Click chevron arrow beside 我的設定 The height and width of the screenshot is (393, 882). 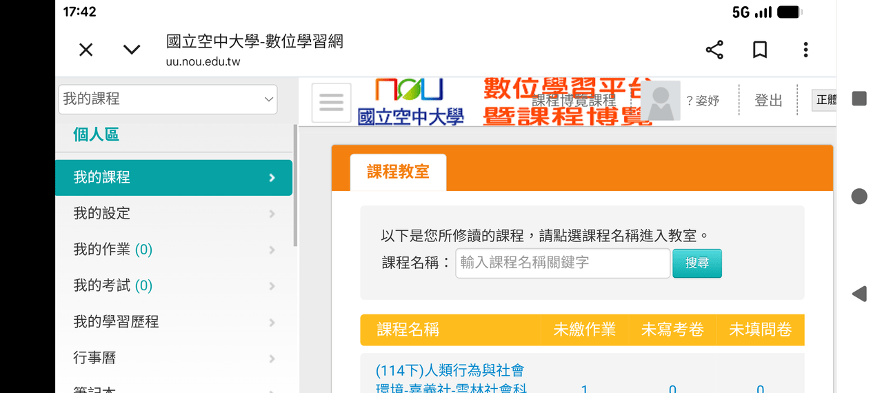click(x=272, y=214)
